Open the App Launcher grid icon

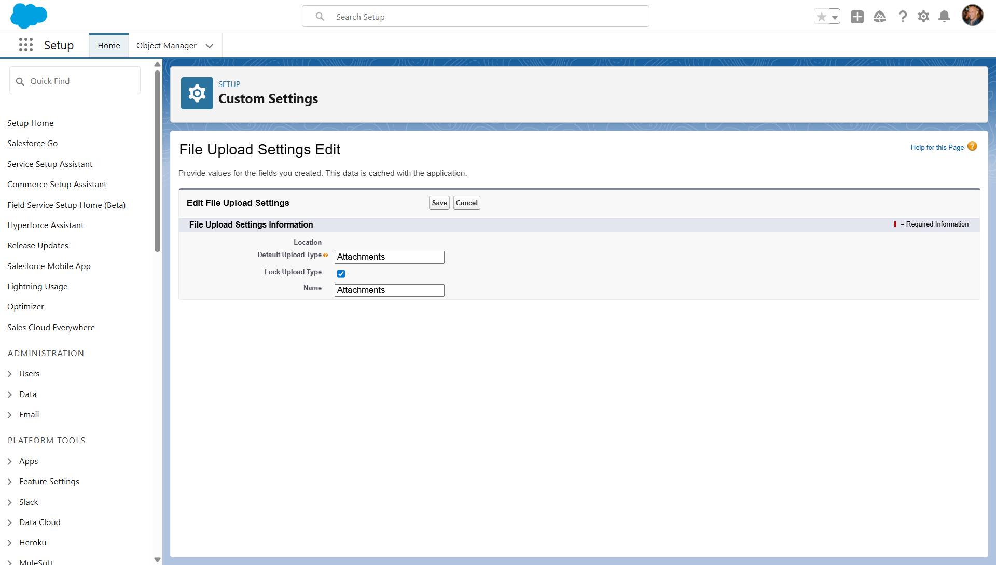[x=26, y=45]
